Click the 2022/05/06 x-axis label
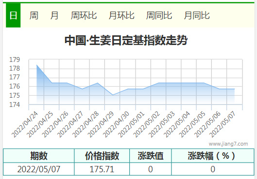Screen dimensions: 257x179 (207, 124)
